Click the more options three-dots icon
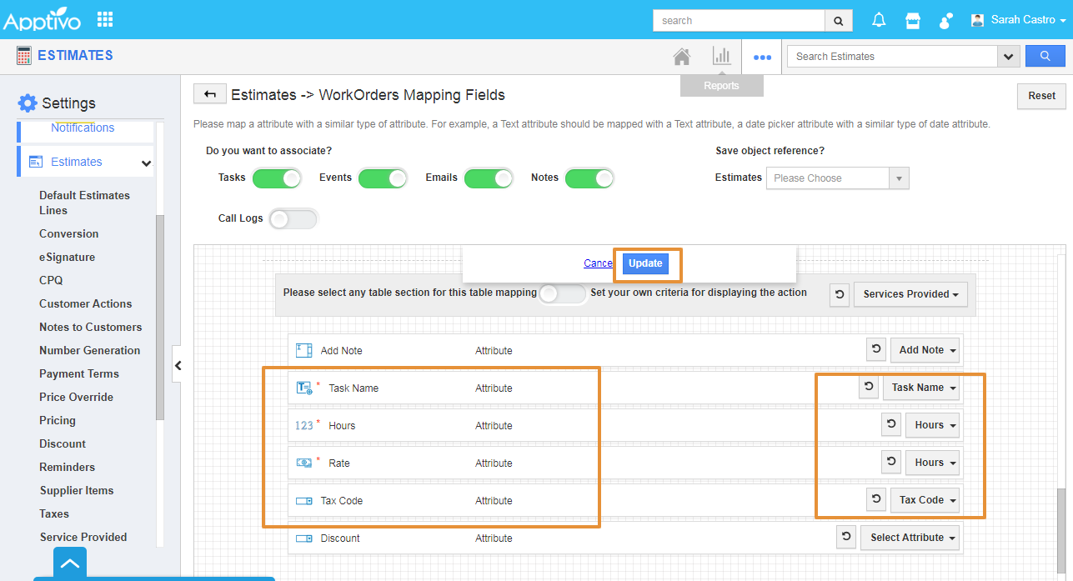 762,58
